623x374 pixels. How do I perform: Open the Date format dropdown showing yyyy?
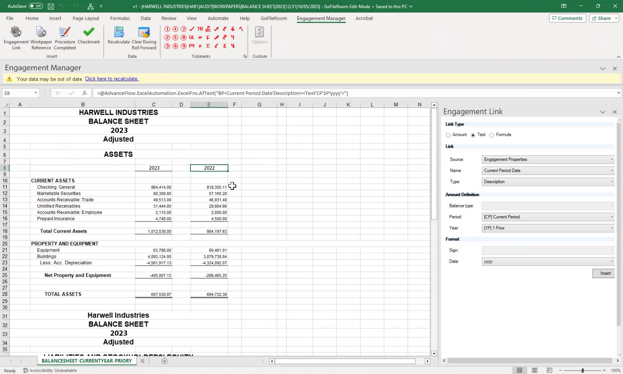548,262
